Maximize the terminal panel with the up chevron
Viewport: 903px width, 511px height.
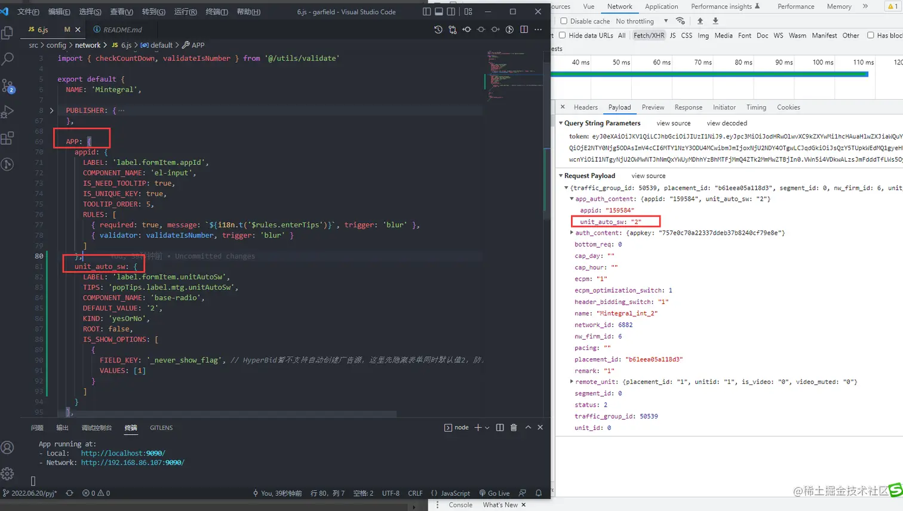click(x=528, y=427)
